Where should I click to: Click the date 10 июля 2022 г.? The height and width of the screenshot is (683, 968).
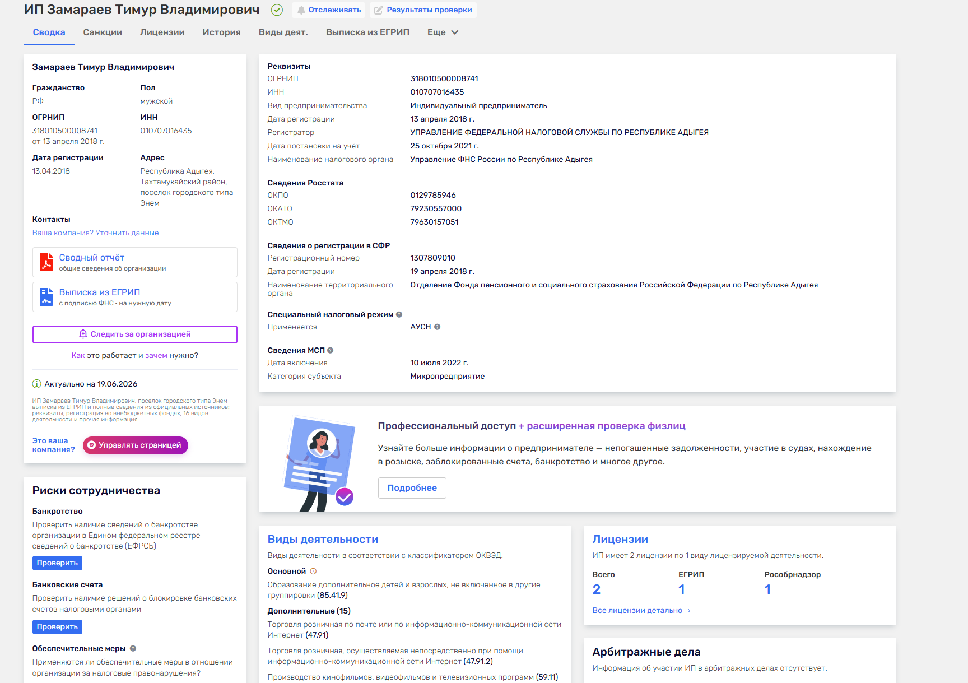coord(440,363)
